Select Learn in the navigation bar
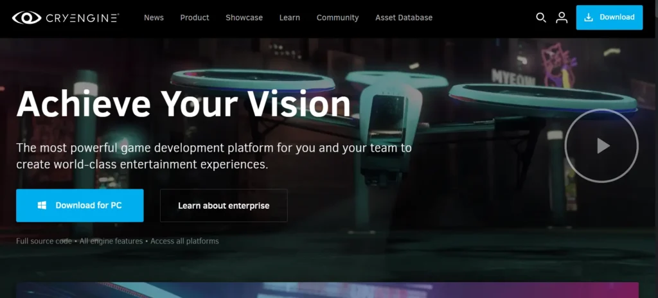This screenshot has height=298, width=658. point(290,17)
